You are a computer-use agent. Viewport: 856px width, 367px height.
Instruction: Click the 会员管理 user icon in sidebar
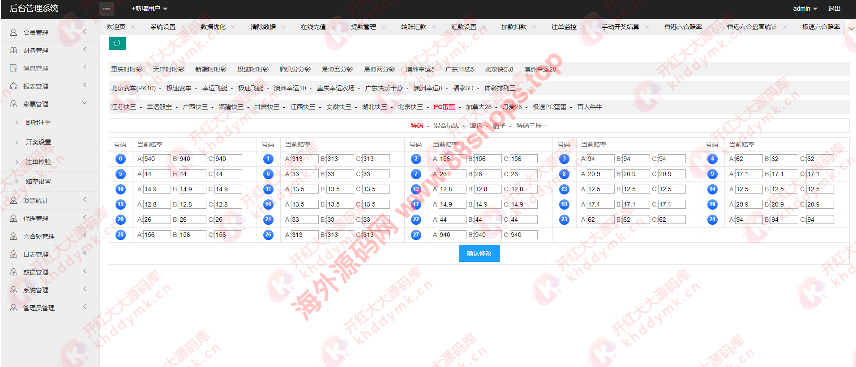click(x=13, y=32)
